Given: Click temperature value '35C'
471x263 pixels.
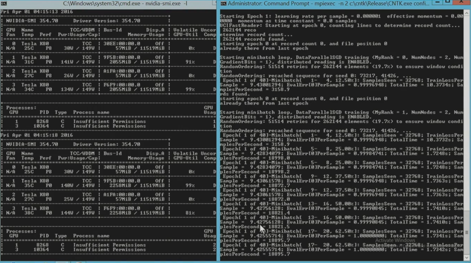Looking at the screenshot, I should click(29, 186).
